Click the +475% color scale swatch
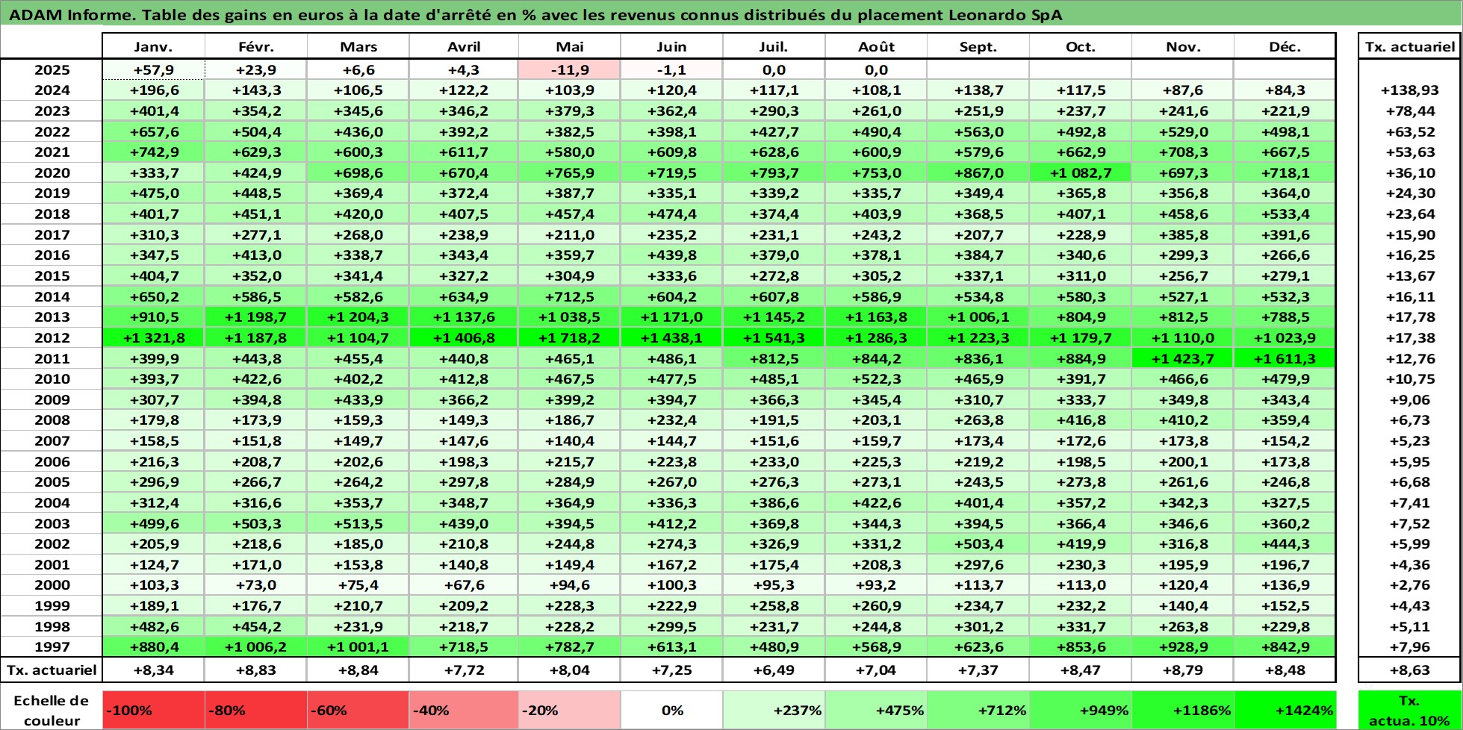 pos(876,710)
